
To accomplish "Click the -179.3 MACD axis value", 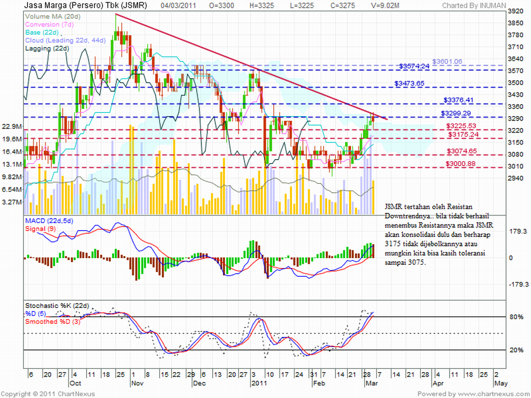I will pyautogui.click(x=519, y=285).
